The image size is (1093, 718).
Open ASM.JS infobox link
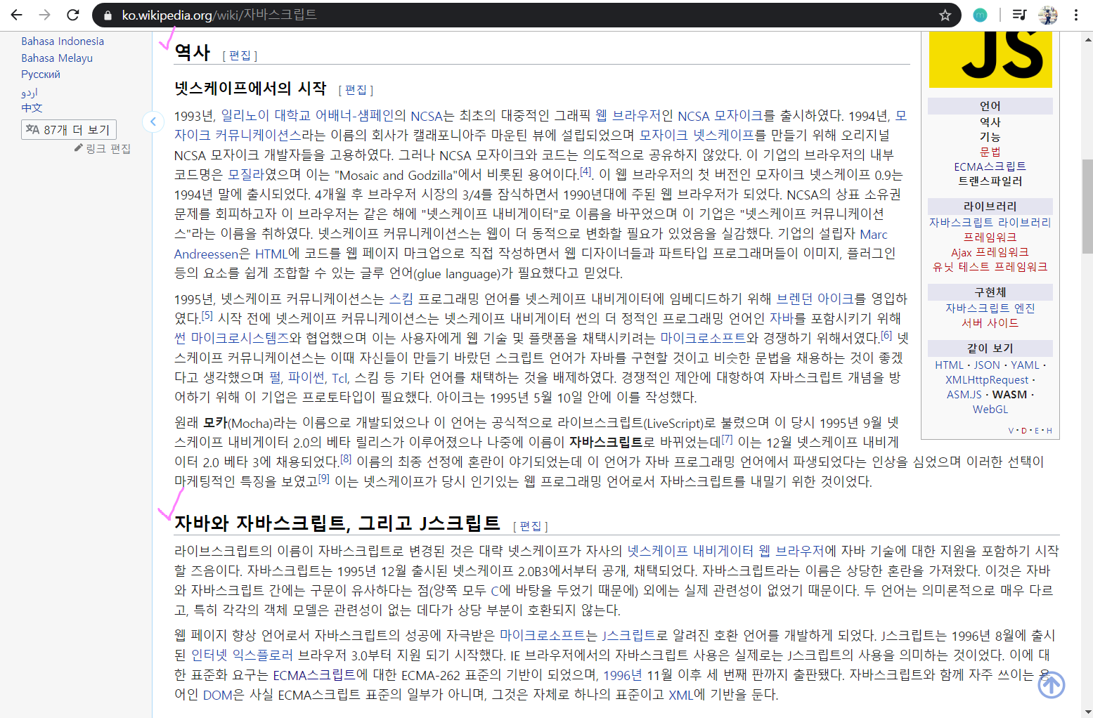click(x=964, y=394)
